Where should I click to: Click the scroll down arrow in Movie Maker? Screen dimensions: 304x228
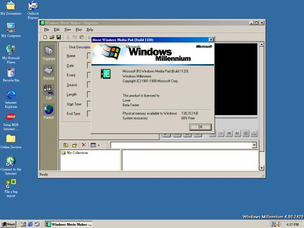coord(262,168)
